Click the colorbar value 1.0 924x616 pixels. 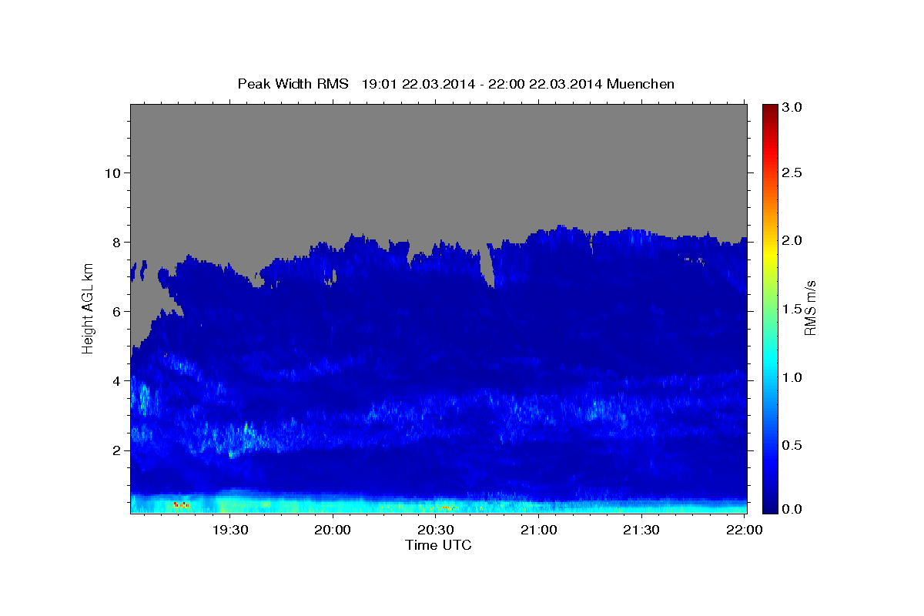[x=793, y=377]
